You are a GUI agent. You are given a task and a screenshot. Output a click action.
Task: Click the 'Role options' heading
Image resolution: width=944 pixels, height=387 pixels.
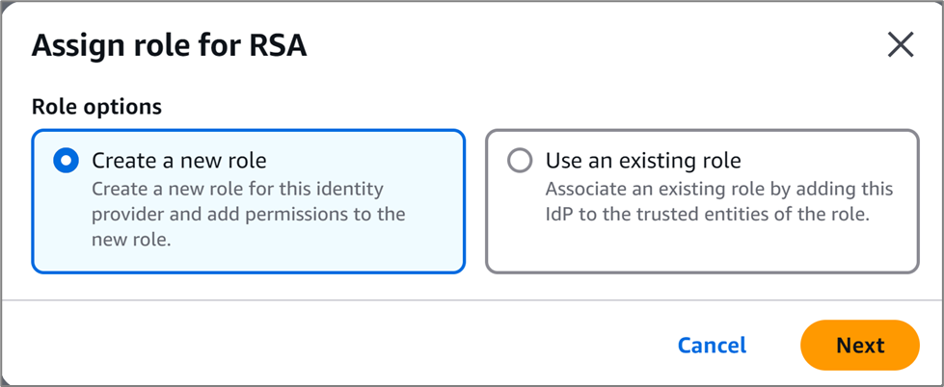coord(96,107)
